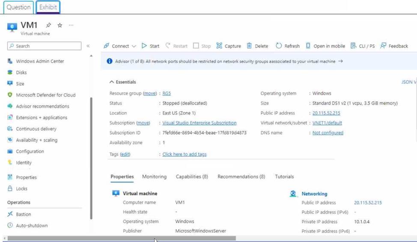The image size is (417, 242).
Task: Mark VM1 as favorite with star icon
Action: (x=60, y=25)
